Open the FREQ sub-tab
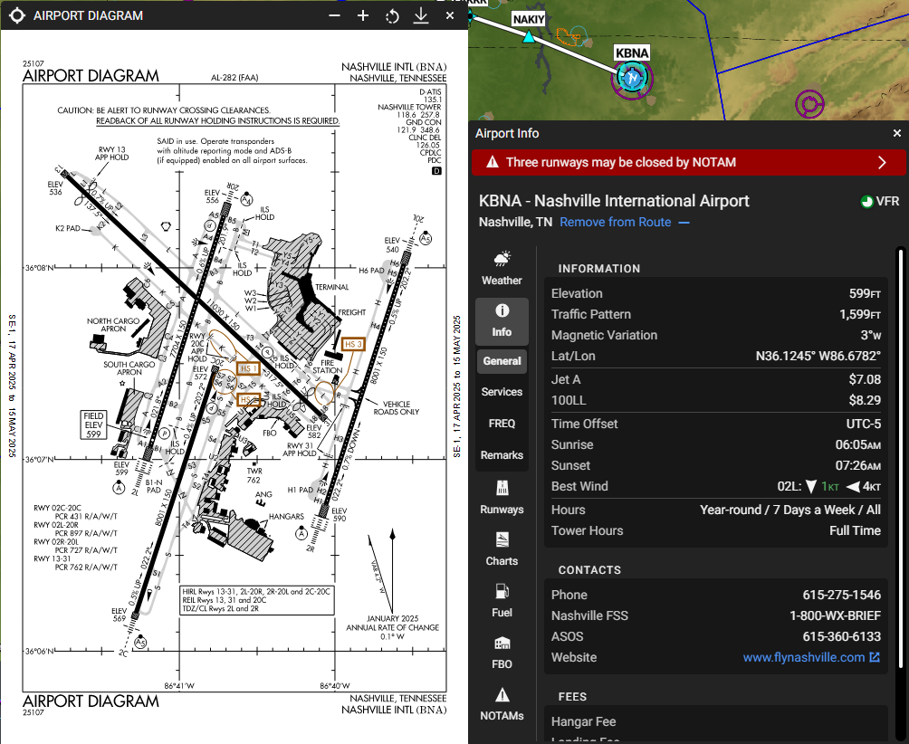Screen dimensions: 909x744 point(502,424)
